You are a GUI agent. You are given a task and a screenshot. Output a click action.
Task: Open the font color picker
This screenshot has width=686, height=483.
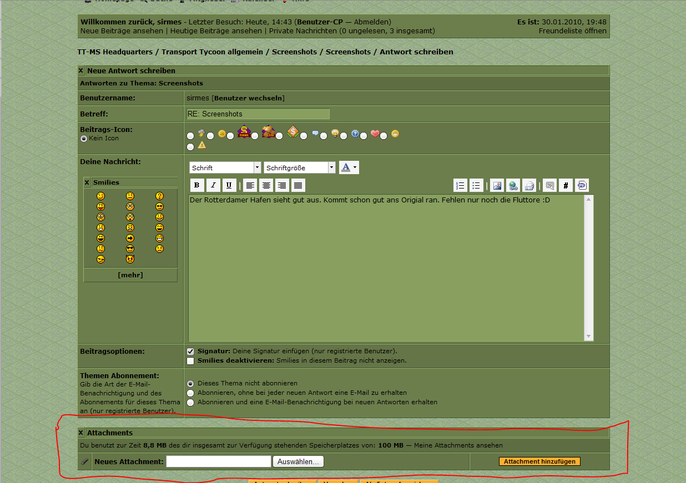pyautogui.click(x=349, y=167)
